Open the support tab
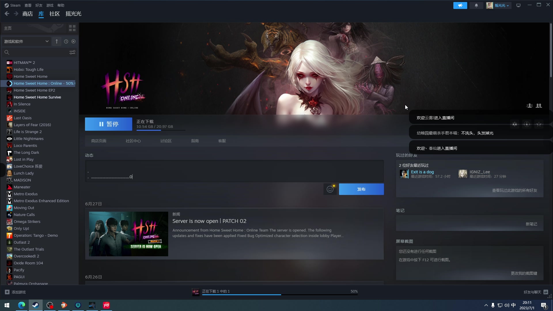553x311 pixels. [x=222, y=141]
